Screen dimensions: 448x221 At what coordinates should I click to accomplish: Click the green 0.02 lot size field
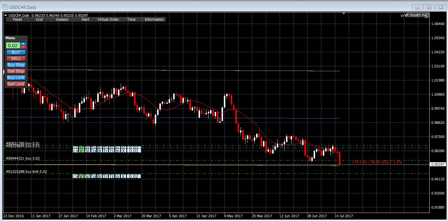pos(13,46)
